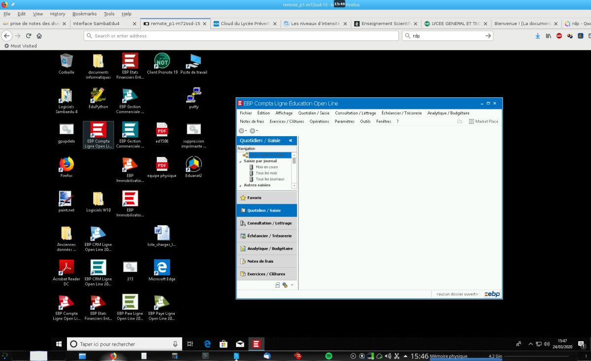Open the Édition menu in EBP
Viewport: 591px width, 361px height.
click(263, 113)
